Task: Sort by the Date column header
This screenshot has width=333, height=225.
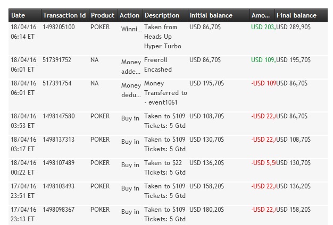Action: point(18,15)
